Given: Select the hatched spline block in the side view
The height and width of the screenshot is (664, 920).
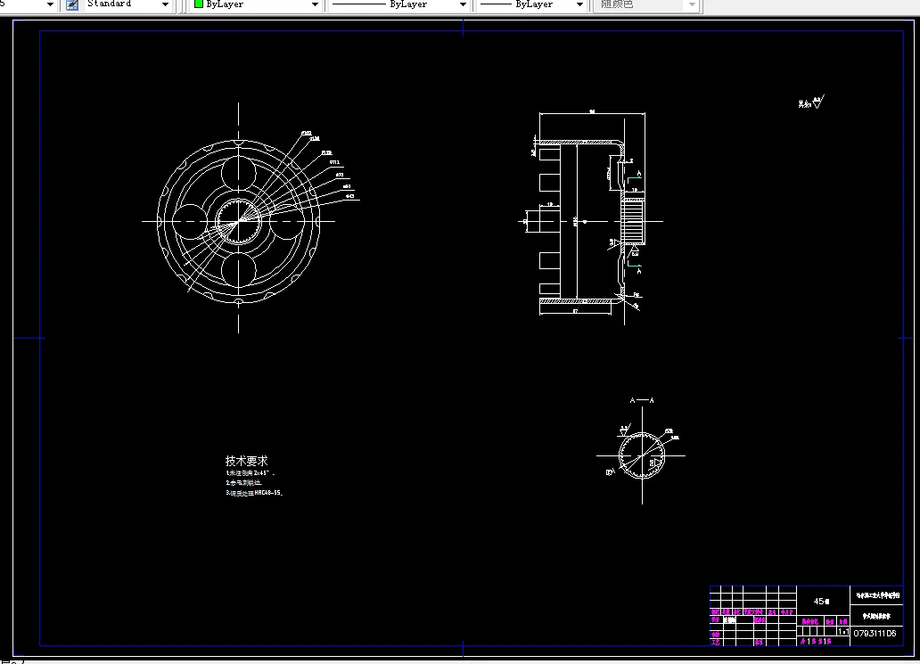Looking at the screenshot, I should tap(633, 222).
